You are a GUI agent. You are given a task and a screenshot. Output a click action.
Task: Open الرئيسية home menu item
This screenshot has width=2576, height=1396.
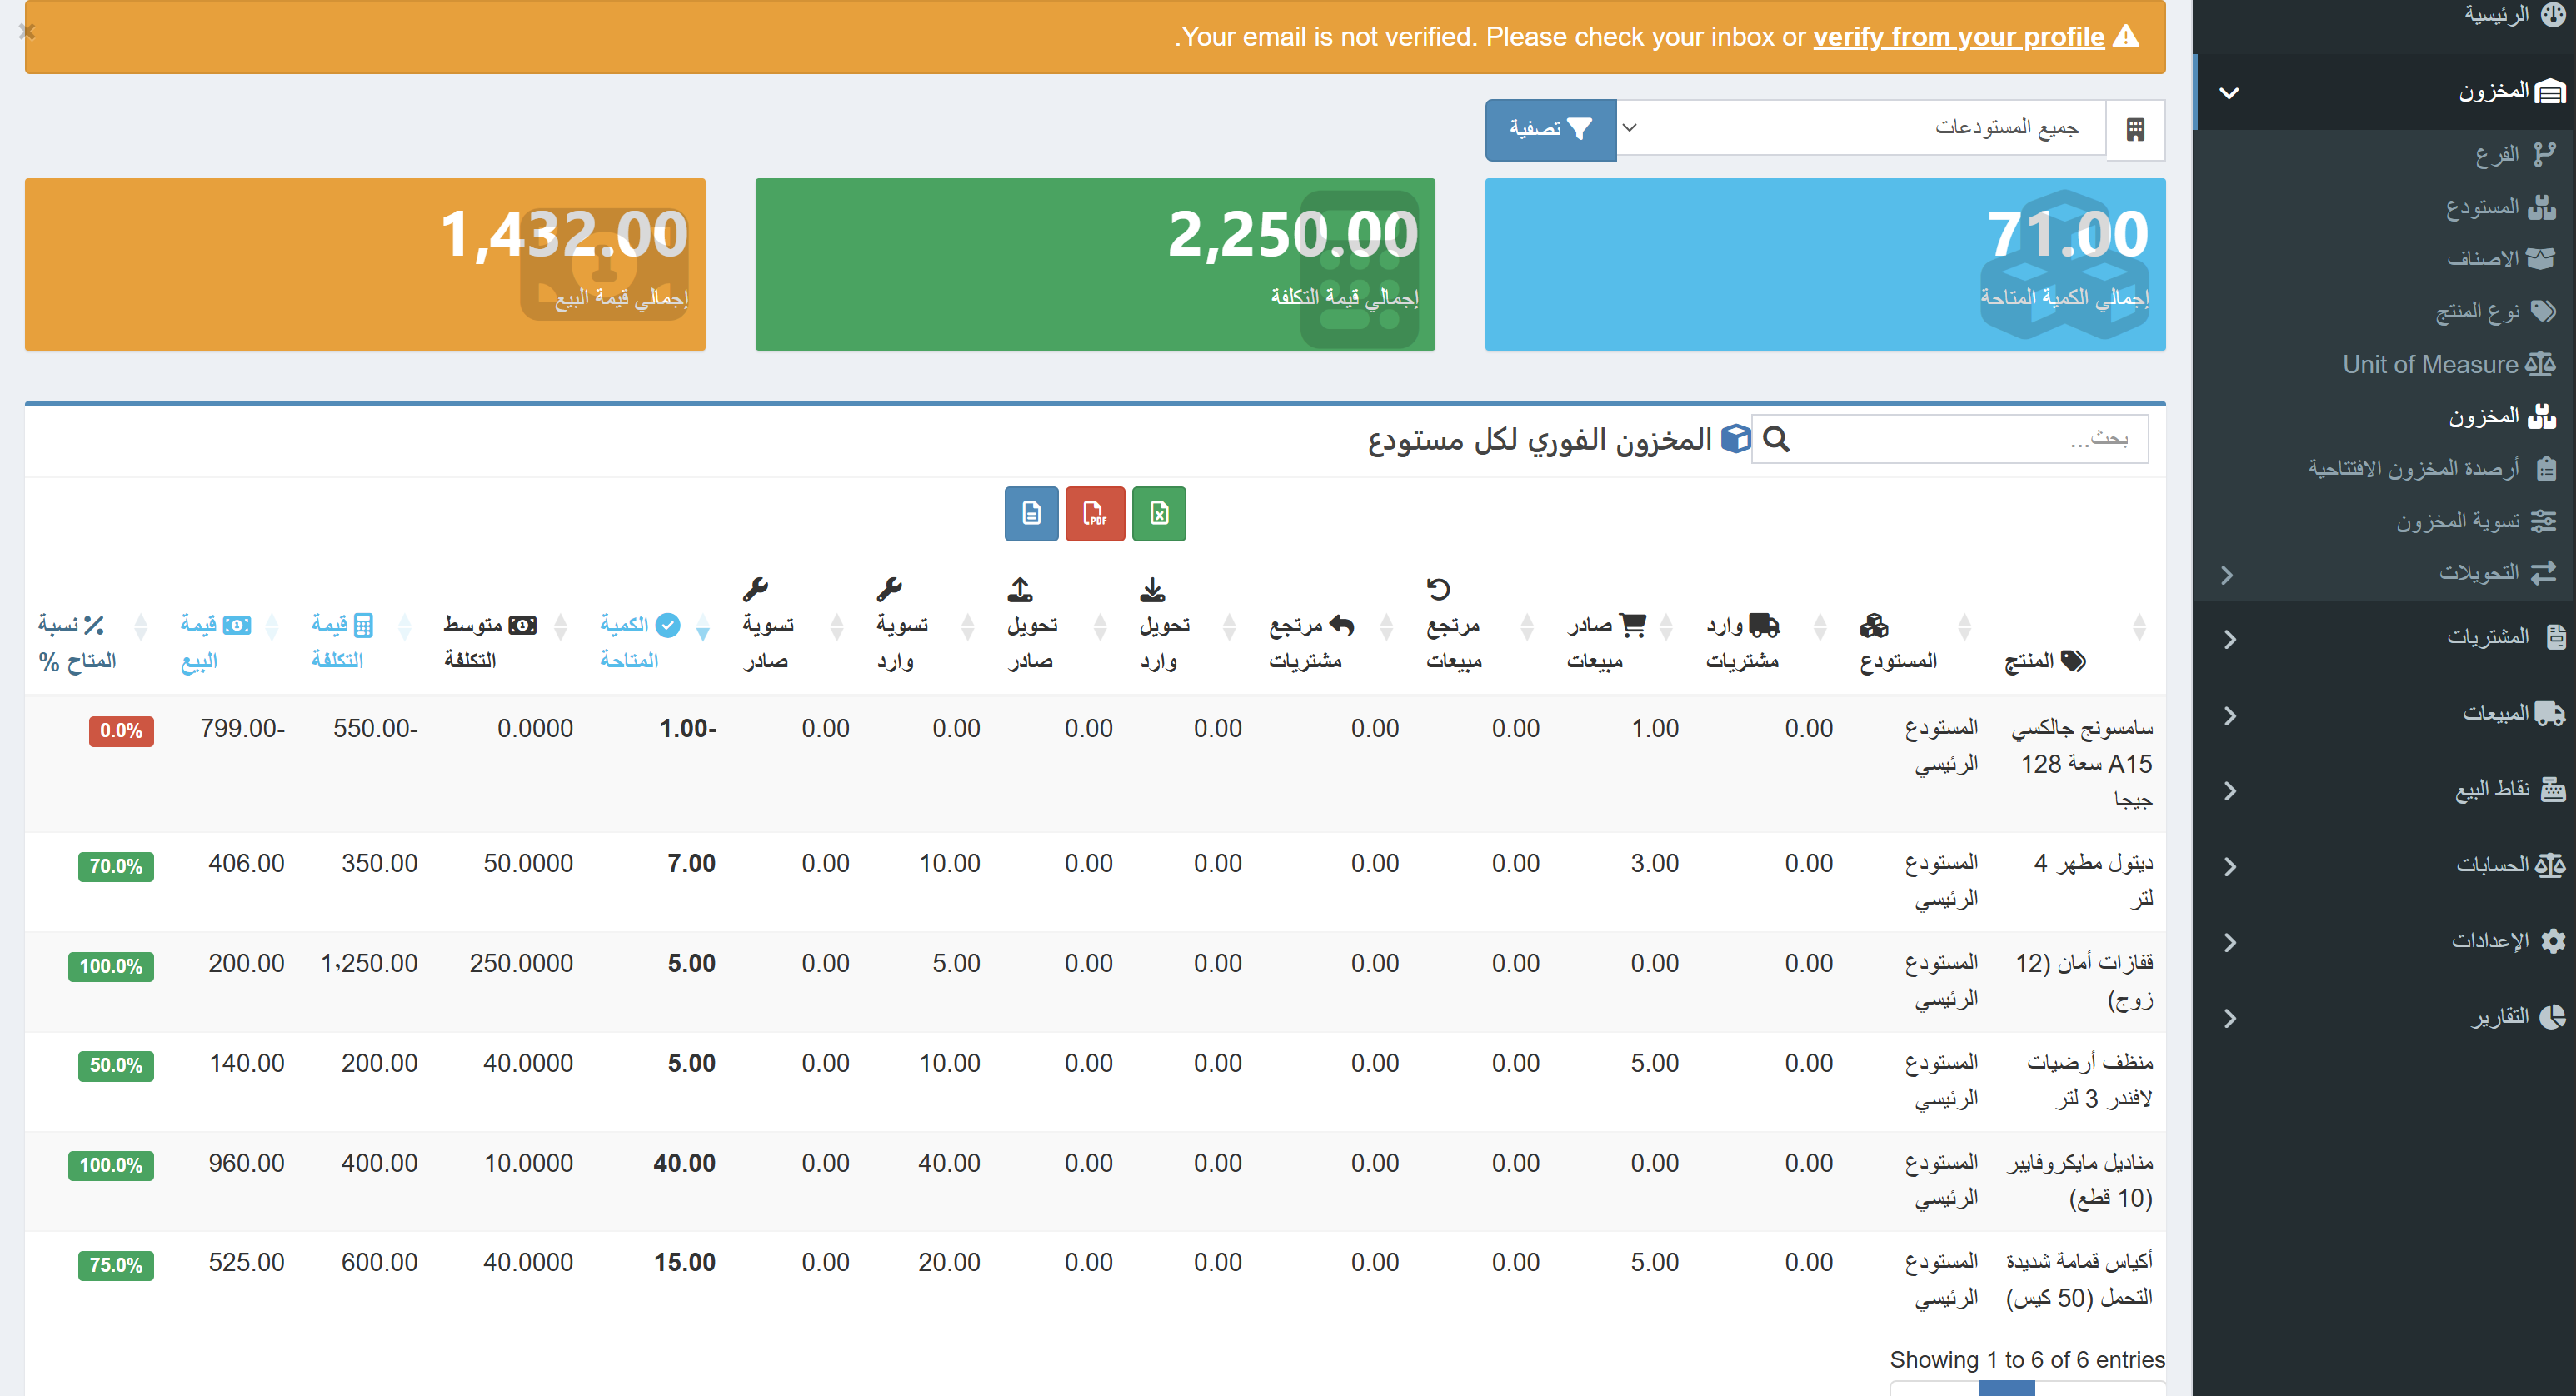pyautogui.click(x=2385, y=14)
